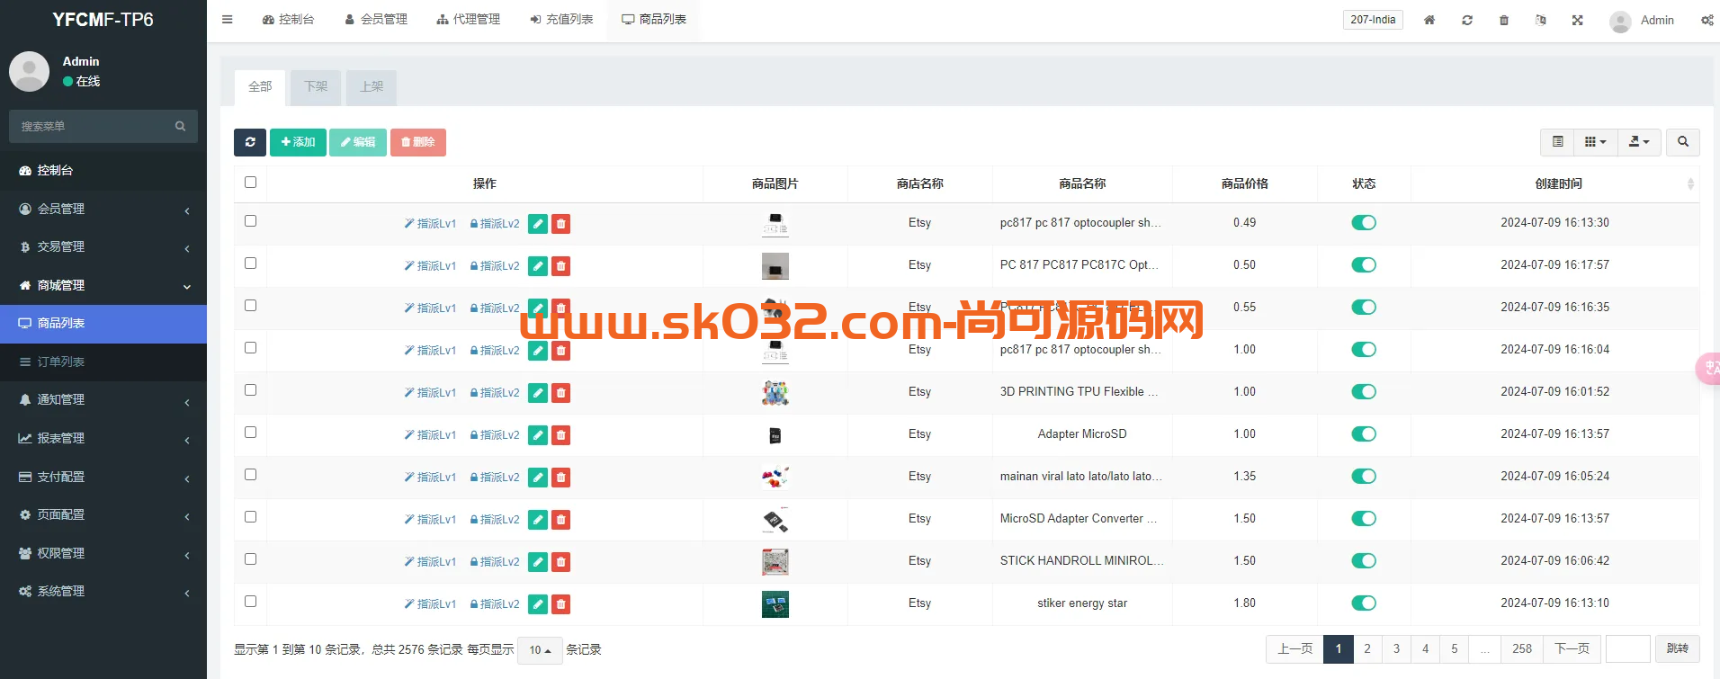Expand 系统管理 in the sidebar
1720x679 pixels.
pos(103,591)
